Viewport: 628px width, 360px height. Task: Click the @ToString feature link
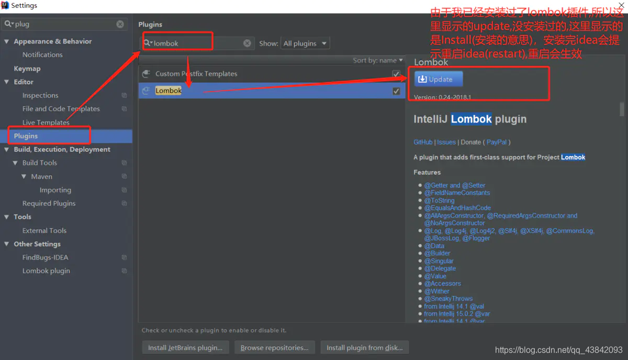point(440,200)
